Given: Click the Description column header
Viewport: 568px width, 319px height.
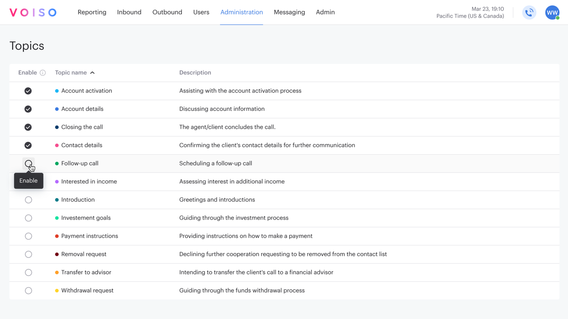Looking at the screenshot, I should (195, 73).
